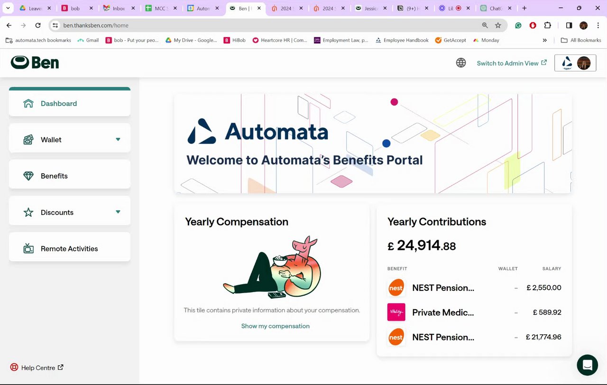607x385 pixels.
Task: Click the SALARY column header
Action: pos(552,269)
